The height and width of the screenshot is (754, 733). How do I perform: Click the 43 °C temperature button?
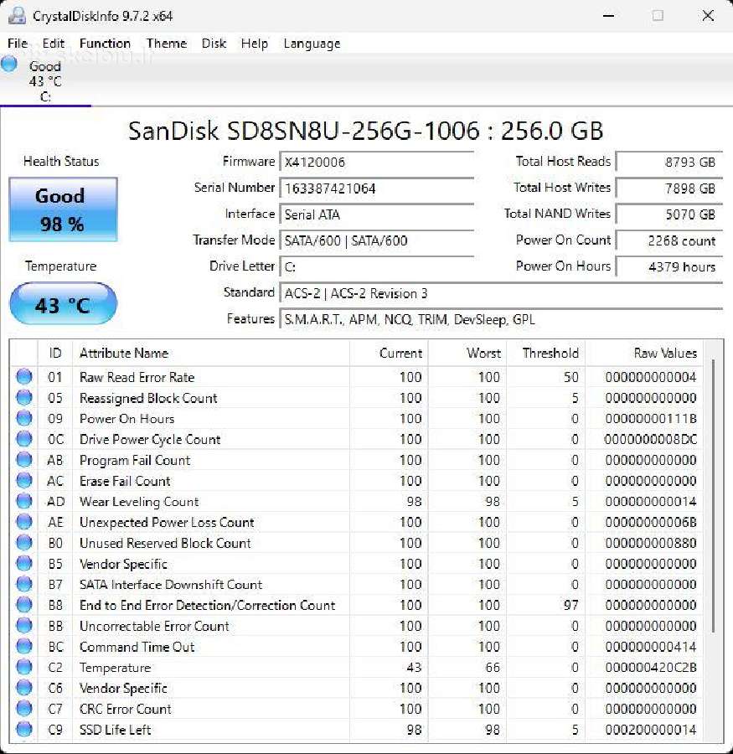(x=63, y=304)
